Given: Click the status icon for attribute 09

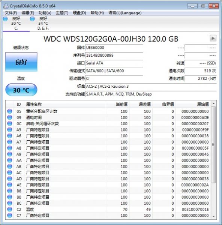Looking at the screenshot, I should tap(10, 117).
